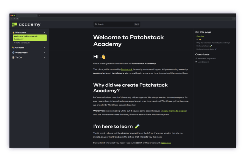Open the resources link
Image resolution: width=245 pixels, height=163 pixels.
click(166, 143)
